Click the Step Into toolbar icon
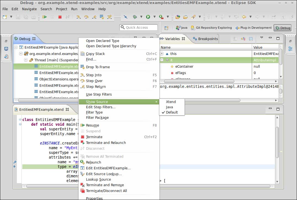Viewport: 297px width, 200px height. pos(79,17)
